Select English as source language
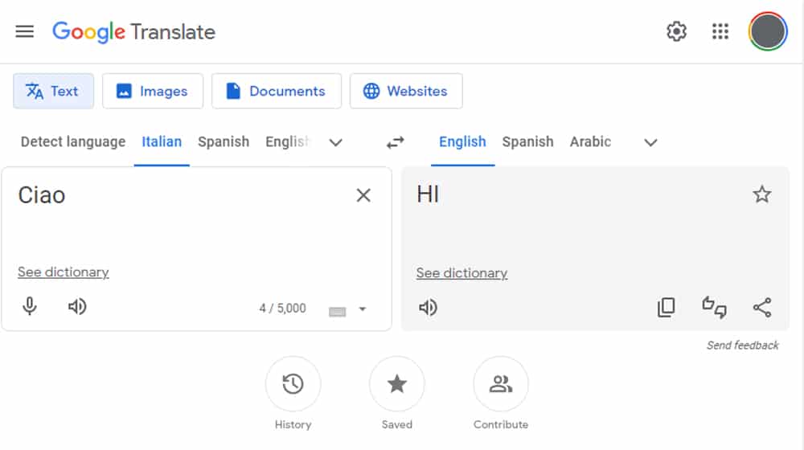The image size is (804, 450). coord(287,142)
